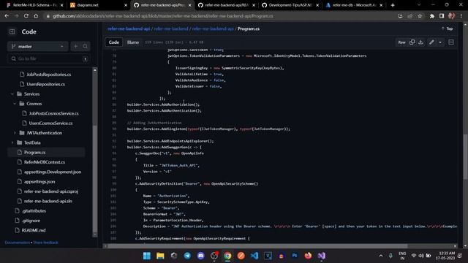Open UsersRepositories.cs in the file tree
Image resolution: width=468 pixels, height=263 pixels.
[x=45, y=84]
